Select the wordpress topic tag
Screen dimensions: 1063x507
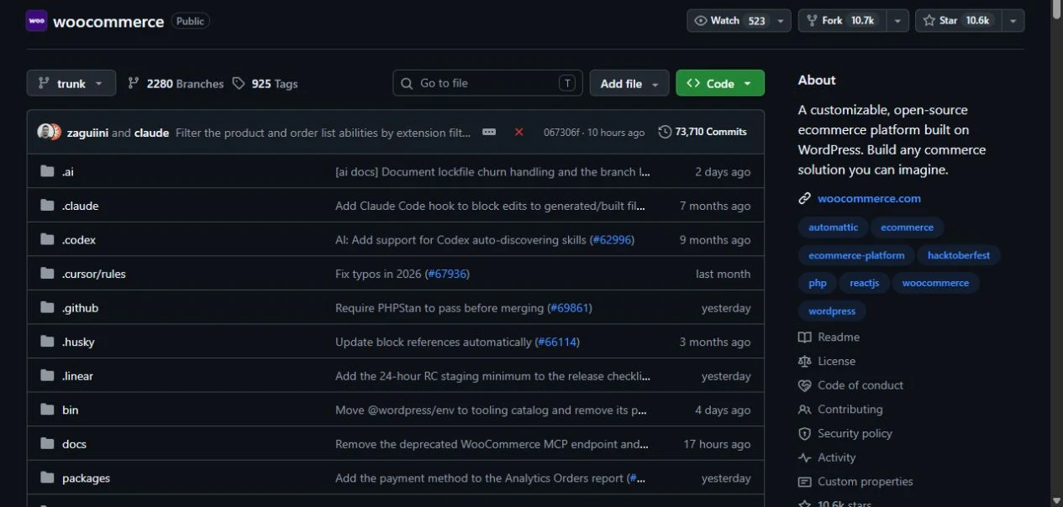pos(832,311)
